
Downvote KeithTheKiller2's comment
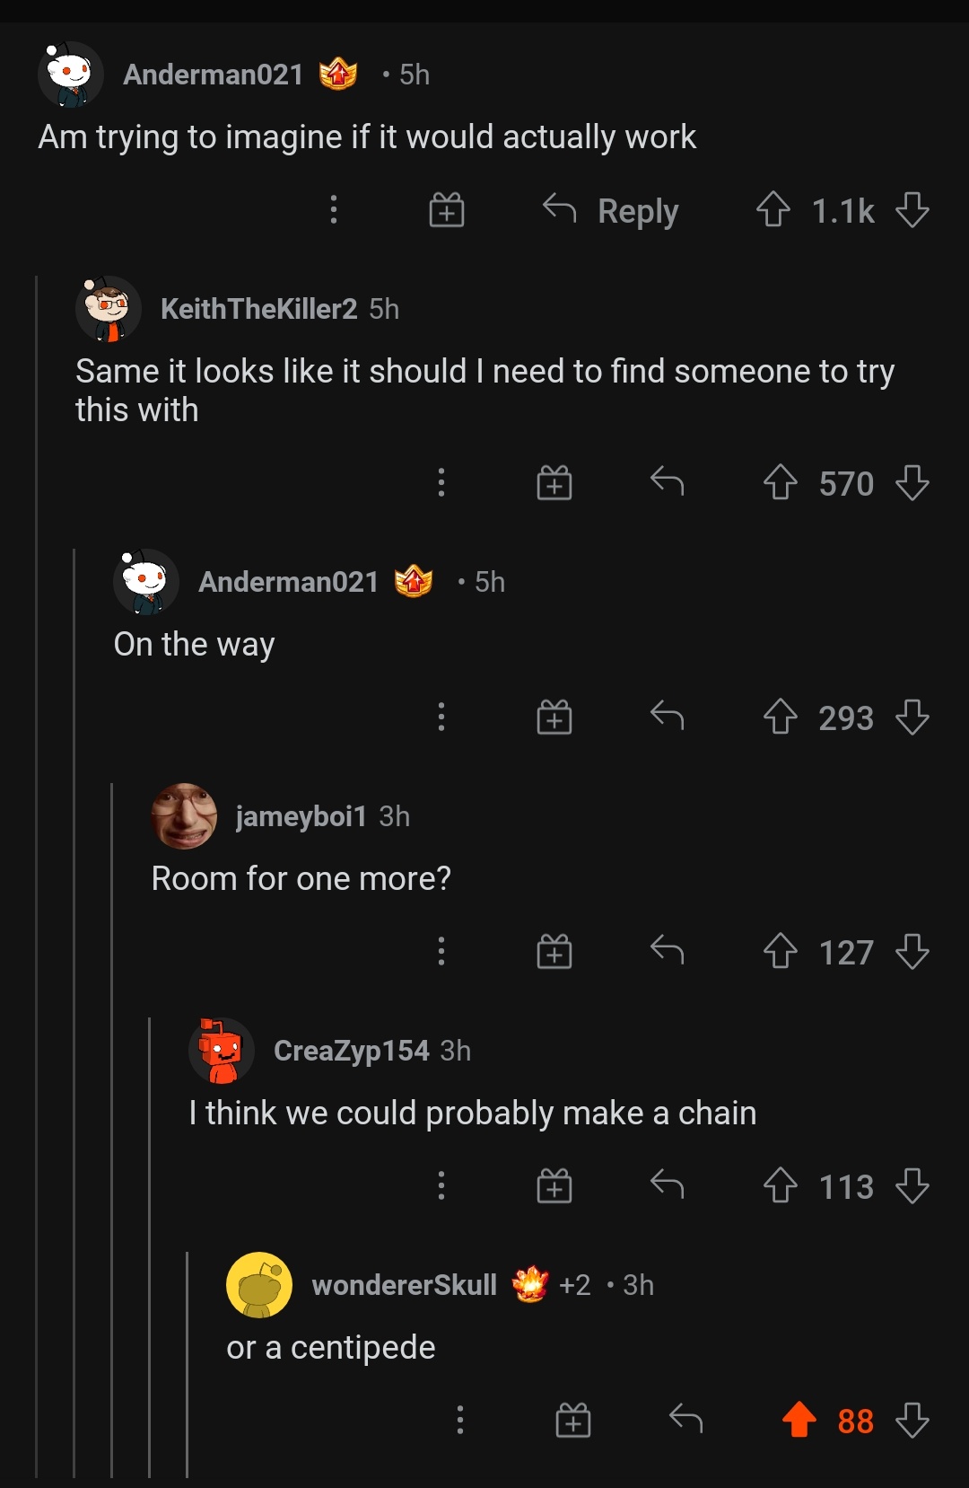(x=912, y=483)
